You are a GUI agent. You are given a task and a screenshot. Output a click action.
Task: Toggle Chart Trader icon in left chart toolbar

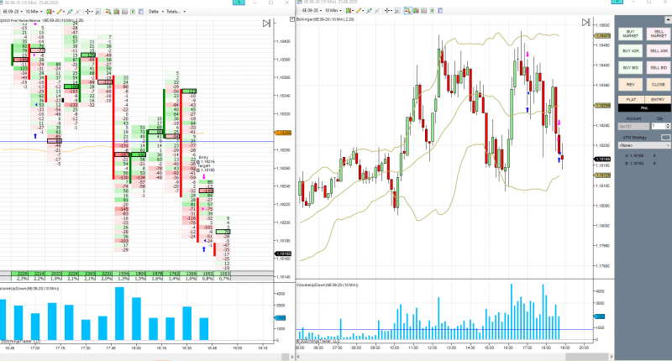pos(108,12)
